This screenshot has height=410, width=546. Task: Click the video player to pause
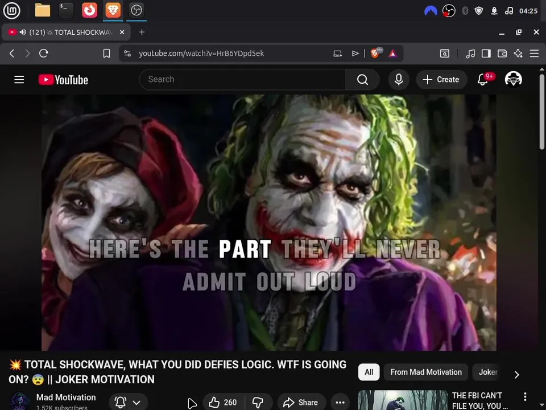[269, 223]
